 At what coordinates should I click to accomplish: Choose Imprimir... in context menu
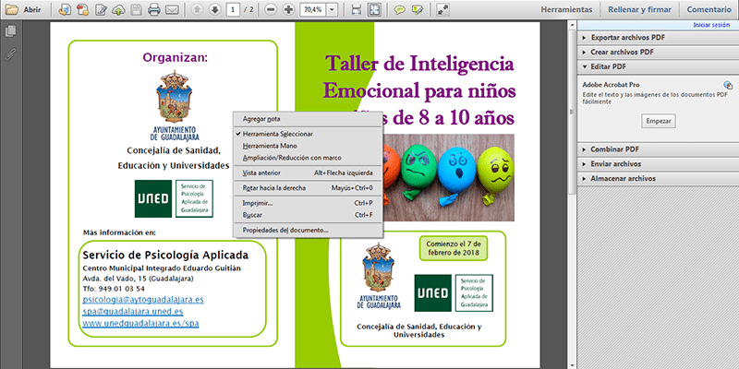(x=308, y=203)
